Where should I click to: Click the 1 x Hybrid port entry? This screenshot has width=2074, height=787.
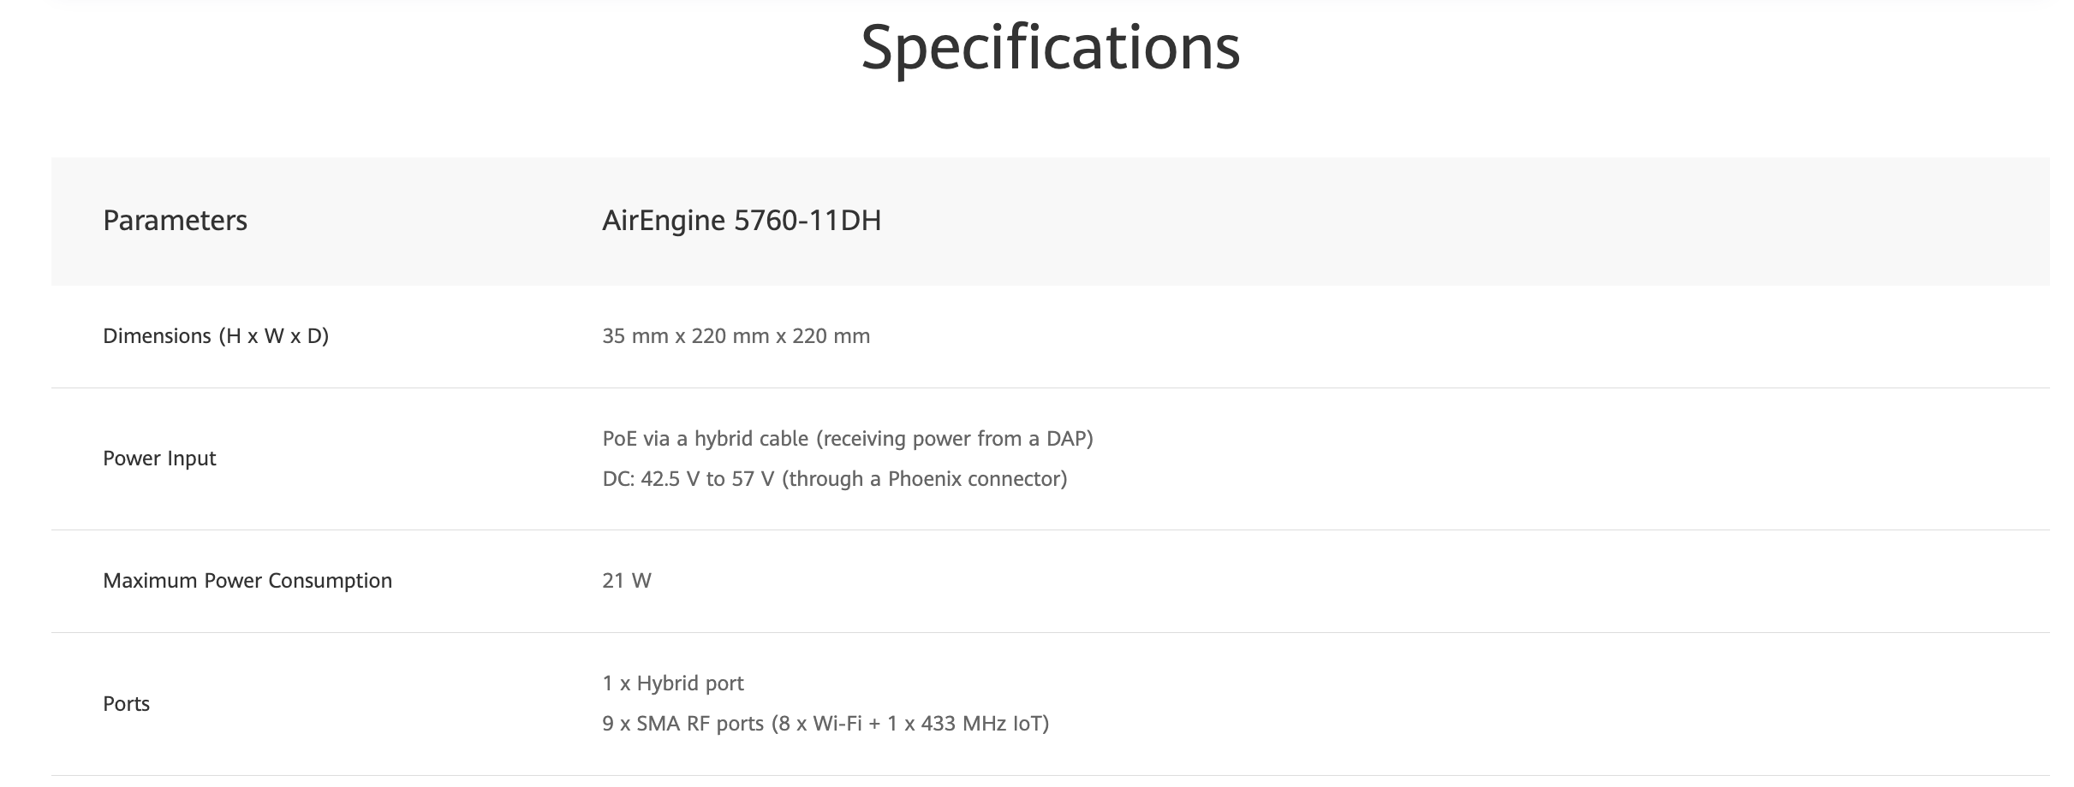[x=673, y=683]
